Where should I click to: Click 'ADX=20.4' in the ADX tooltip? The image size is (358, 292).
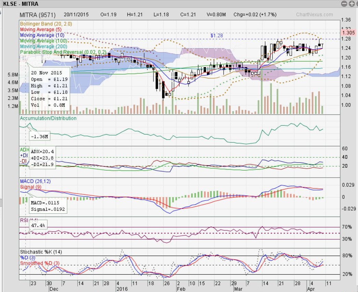coord(42,151)
